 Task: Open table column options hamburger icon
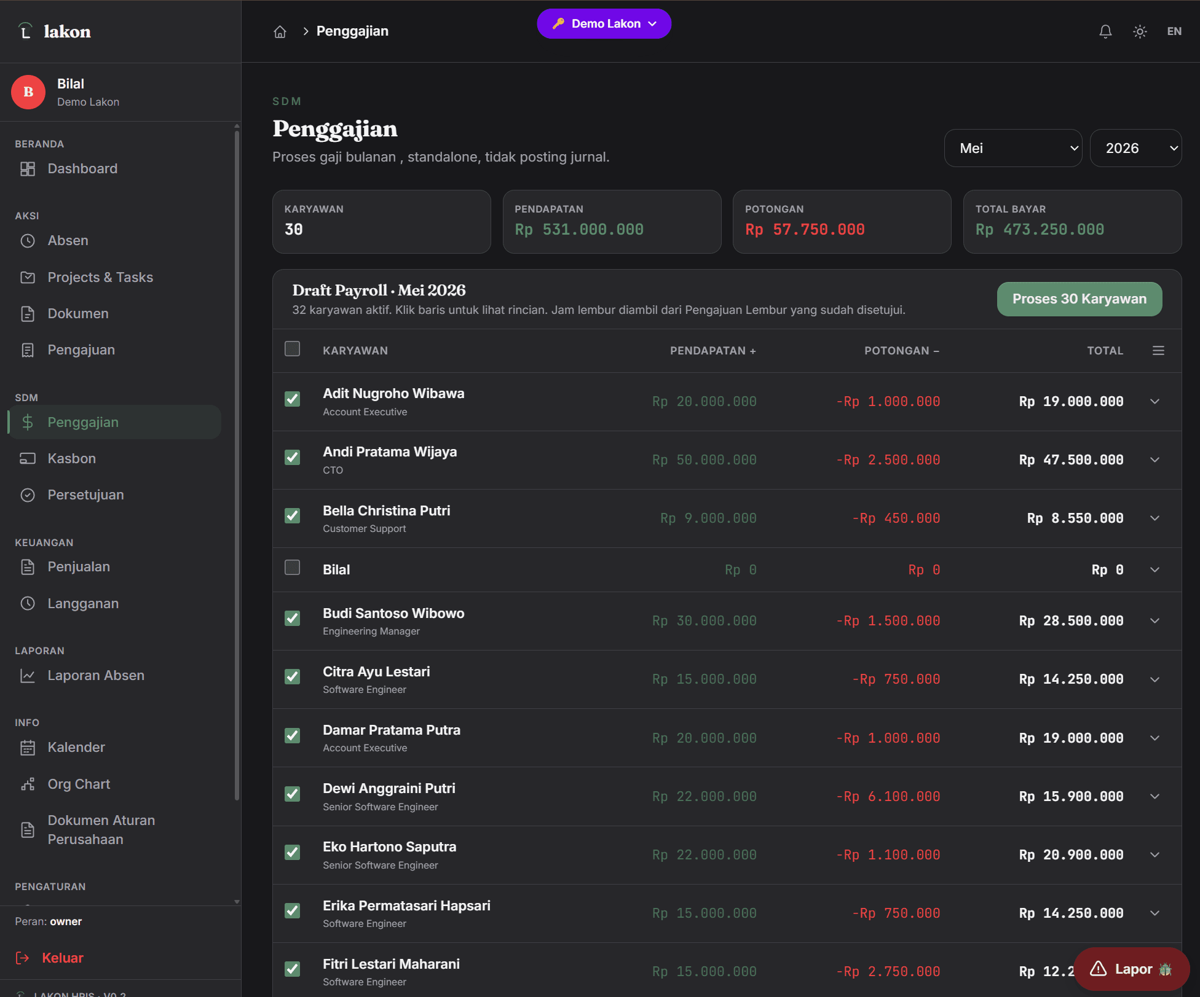(x=1158, y=351)
